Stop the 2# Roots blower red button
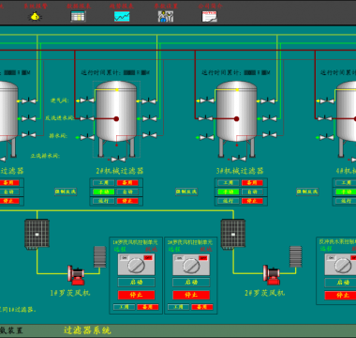This screenshot has width=356, height=338. pyautogui.click(x=191, y=295)
